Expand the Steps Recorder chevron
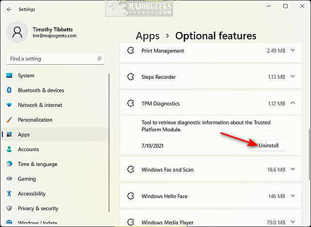Viewport: 311px width, 227px height. (x=293, y=77)
